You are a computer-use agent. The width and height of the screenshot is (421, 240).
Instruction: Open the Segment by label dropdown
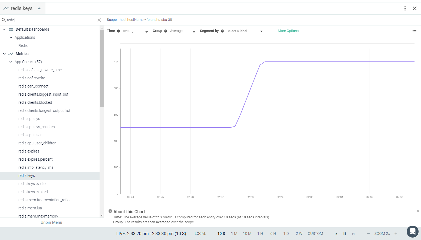click(x=245, y=31)
